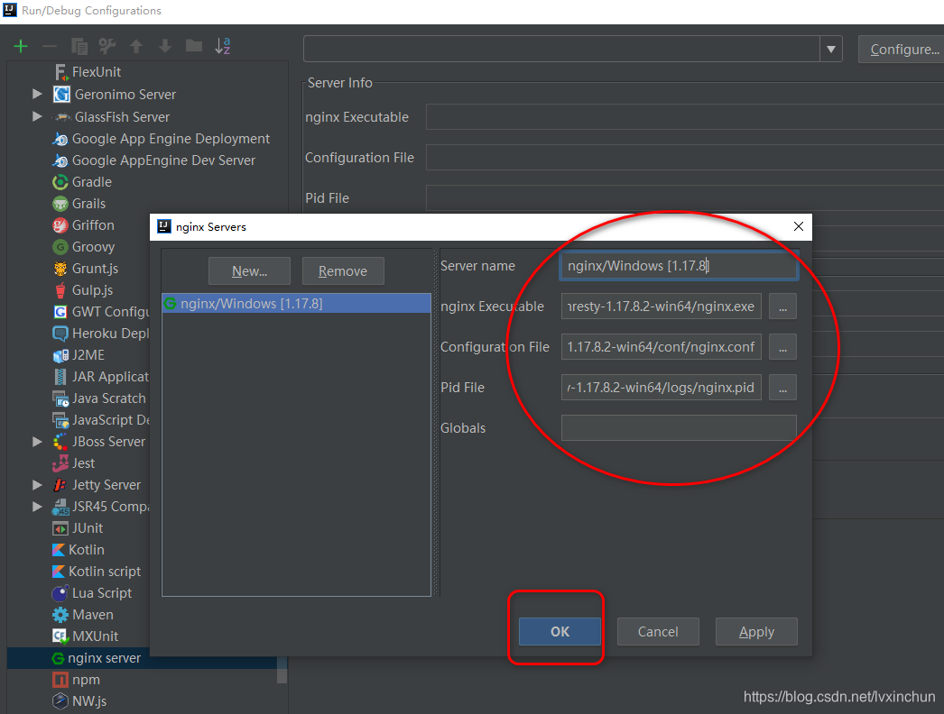Click background nginx Executable field in Server Info

click(684, 116)
